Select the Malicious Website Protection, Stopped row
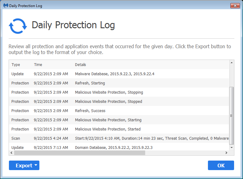243x179 pixels. tap(108, 102)
